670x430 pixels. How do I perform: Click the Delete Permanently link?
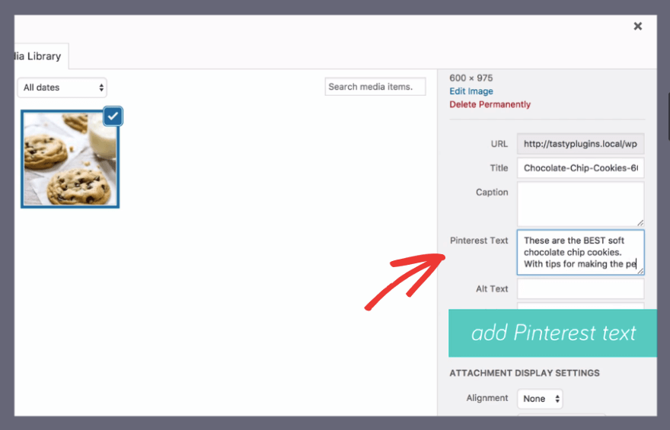point(490,104)
